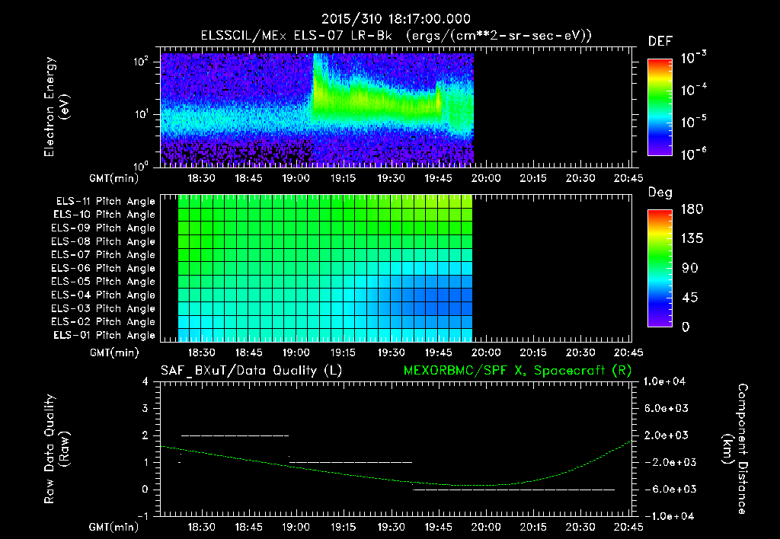The height and width of the screenshot is (539, 780).
Task: Click the 'DEF' color bar label
Action: [660, 41]
